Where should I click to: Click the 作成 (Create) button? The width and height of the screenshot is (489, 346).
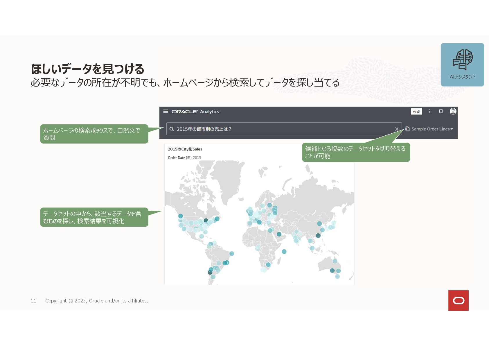(x=416, y=112)
